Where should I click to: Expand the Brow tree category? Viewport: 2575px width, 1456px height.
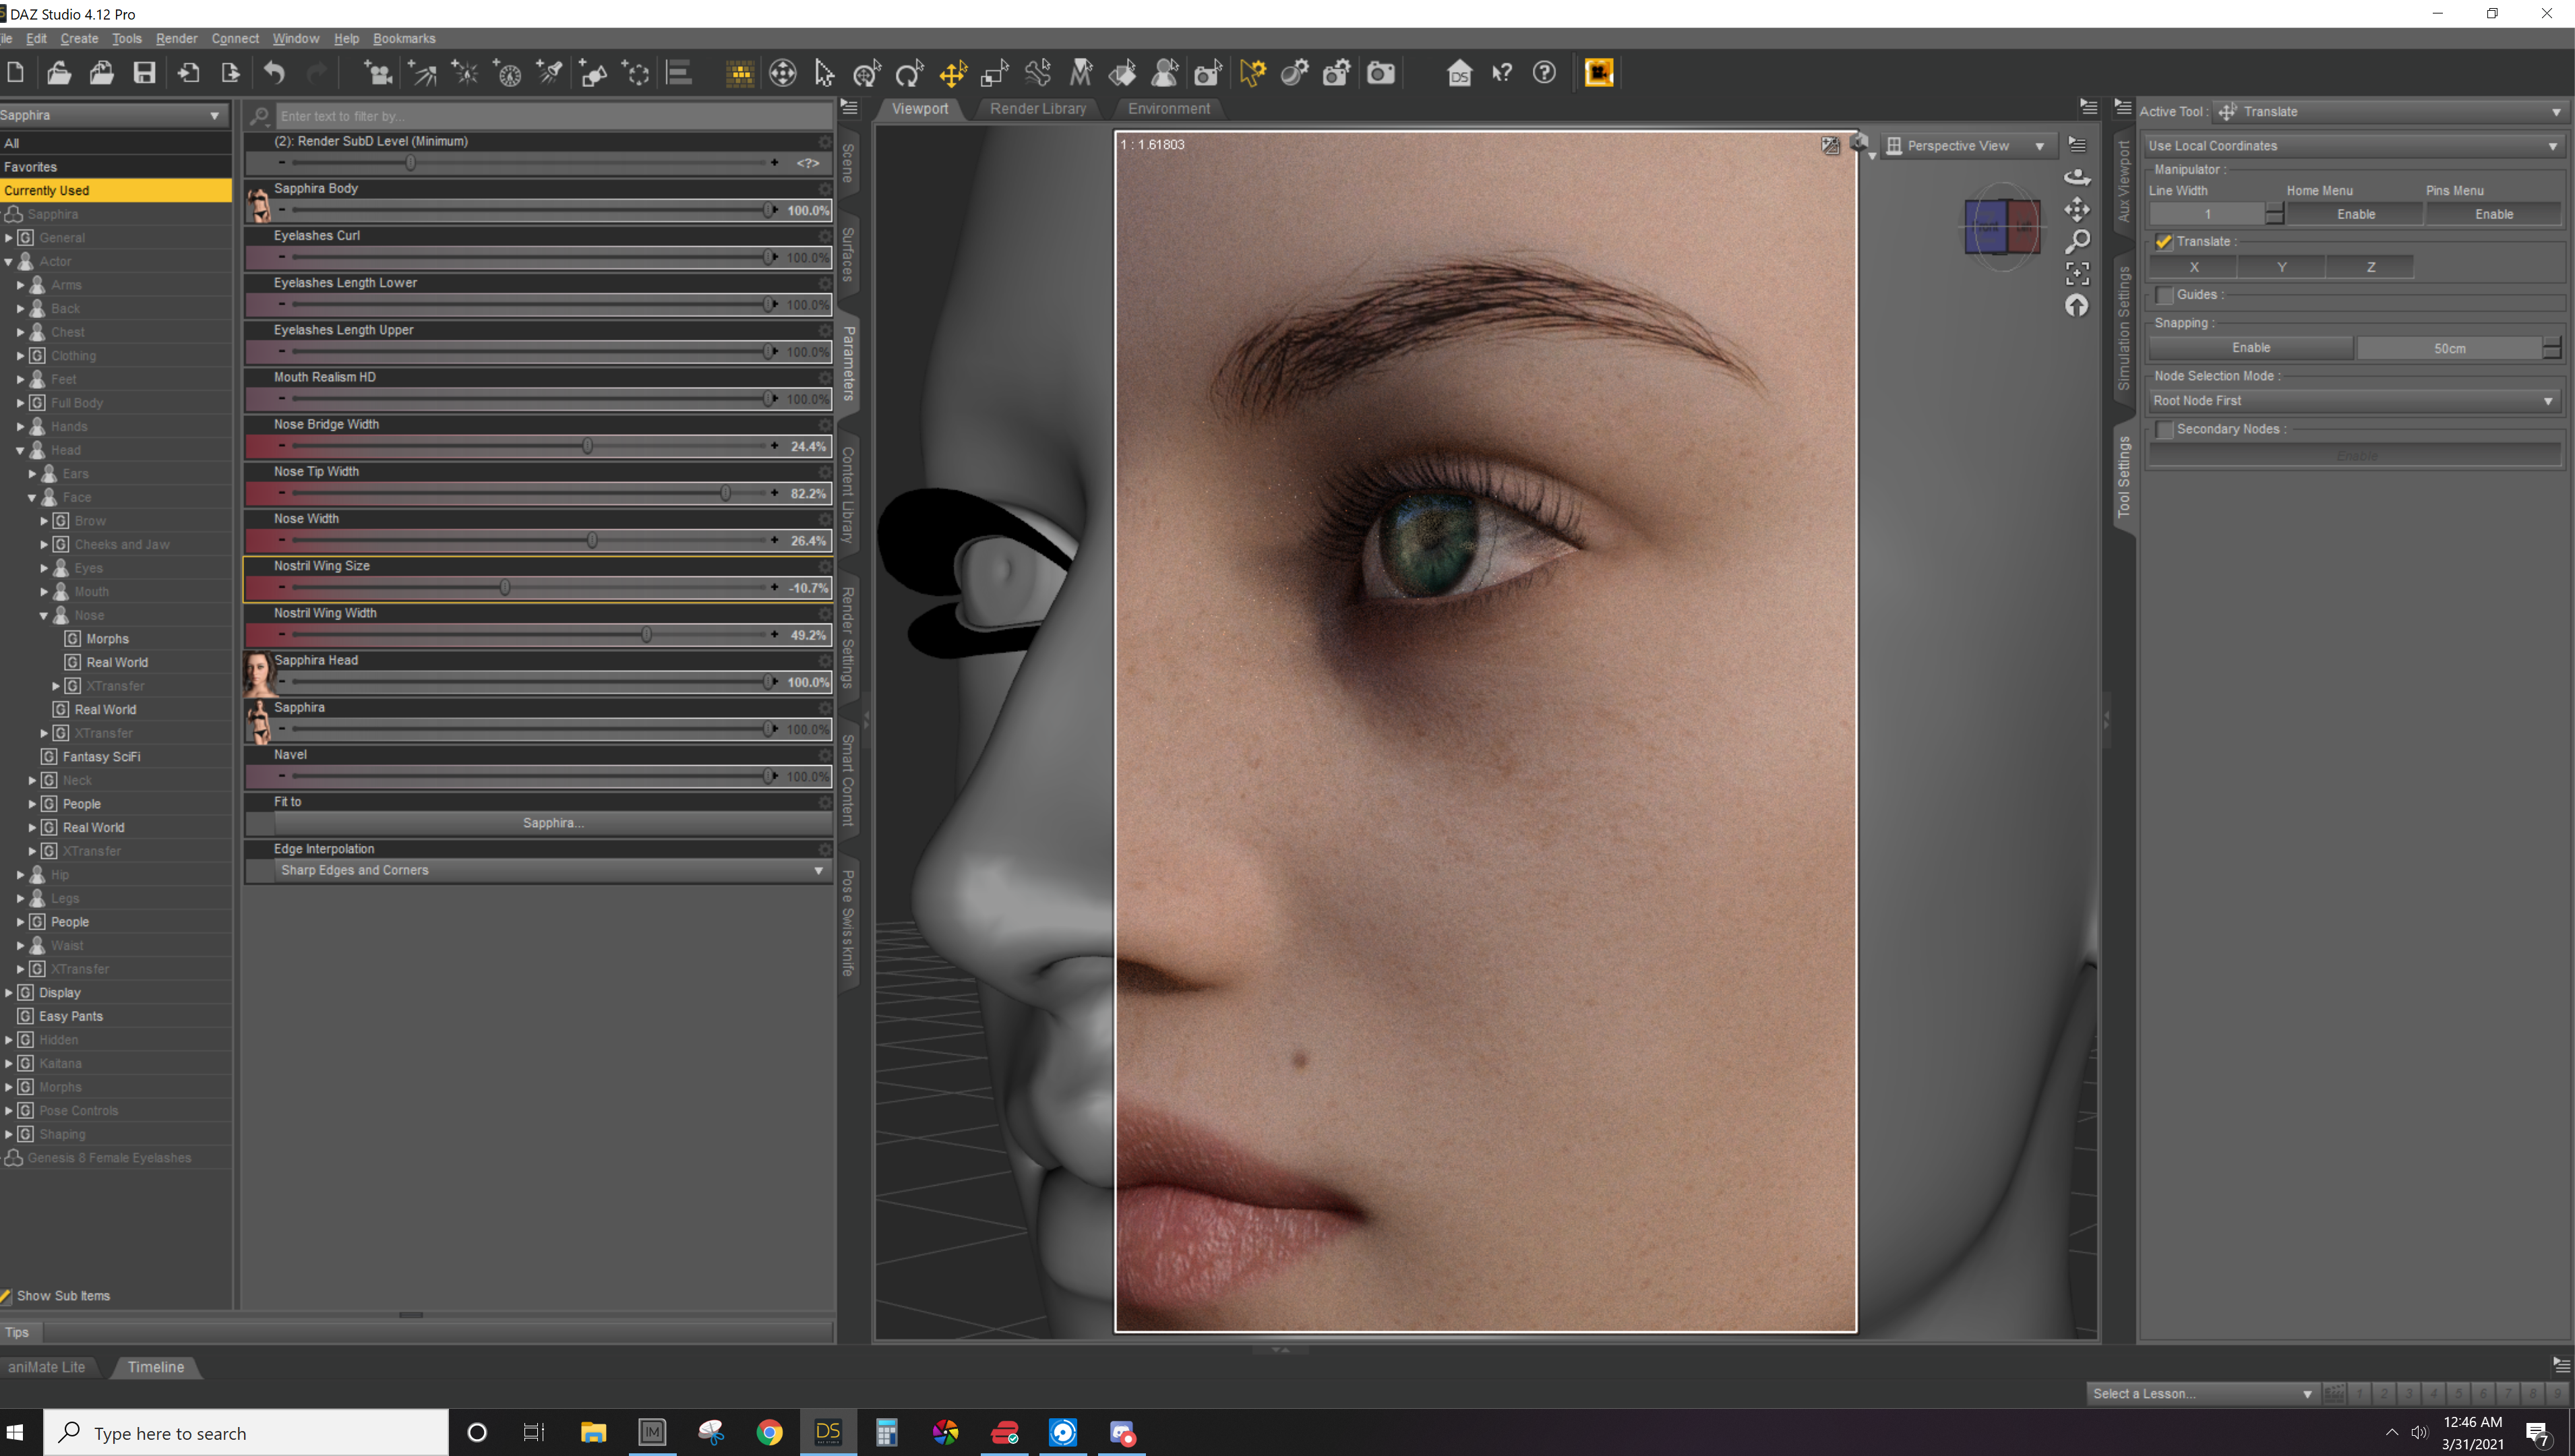pyautogui.click(x=44, y=521)
